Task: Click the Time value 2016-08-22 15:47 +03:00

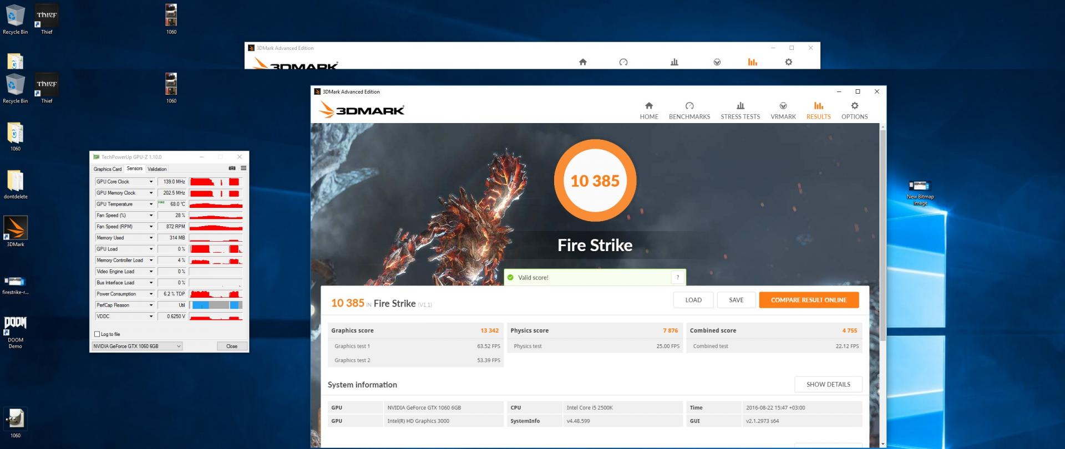Action: tap(775, 407)
